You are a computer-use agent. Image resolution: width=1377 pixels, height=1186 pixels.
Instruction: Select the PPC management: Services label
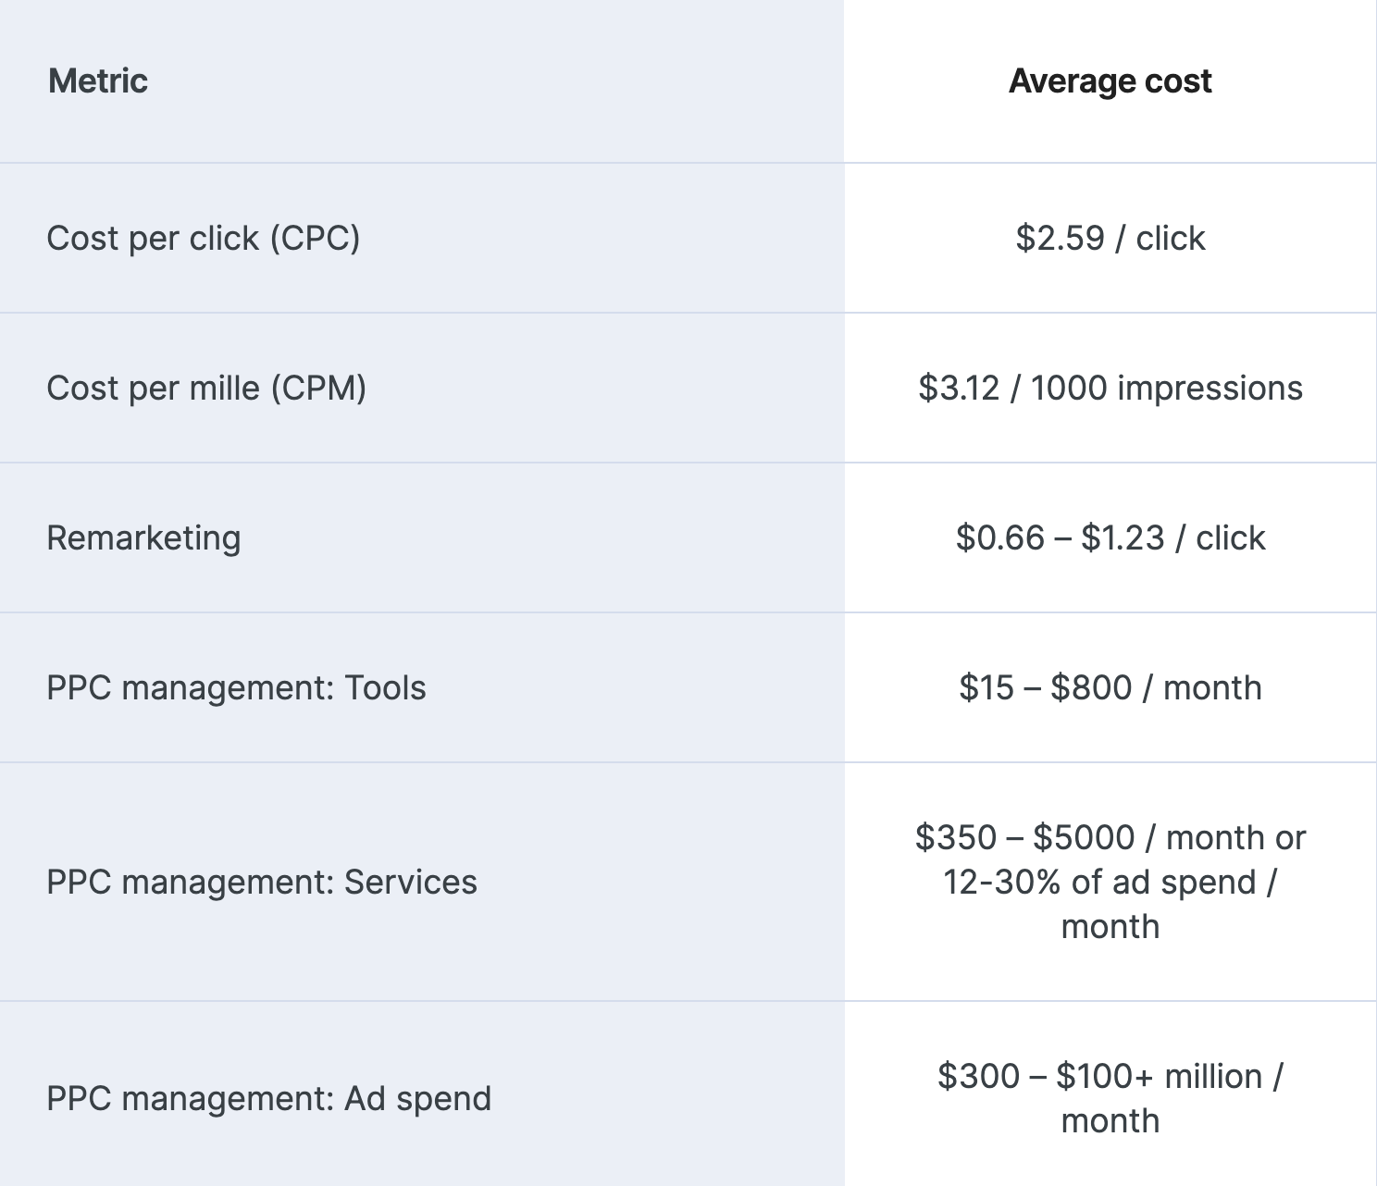(x=262, y=883)
